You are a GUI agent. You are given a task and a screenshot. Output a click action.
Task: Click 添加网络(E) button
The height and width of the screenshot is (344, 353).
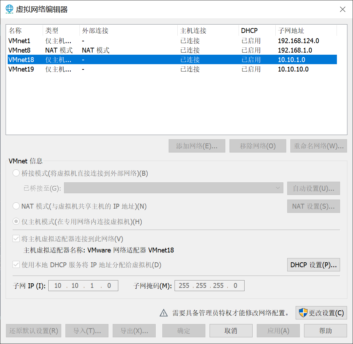point(197,146)
